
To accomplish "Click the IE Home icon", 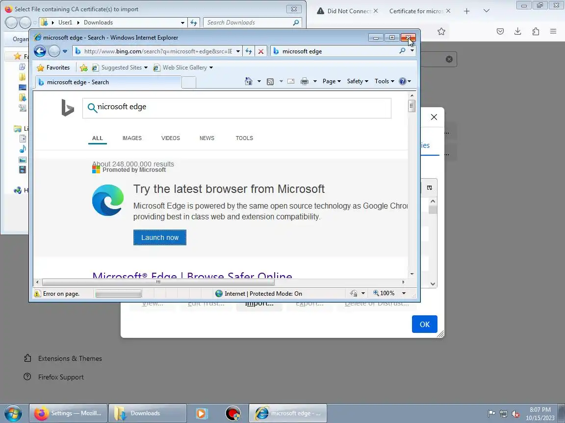I will click(x=249, y=81).
